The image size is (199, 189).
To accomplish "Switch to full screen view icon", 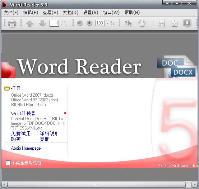I will (x=187, y=23).
